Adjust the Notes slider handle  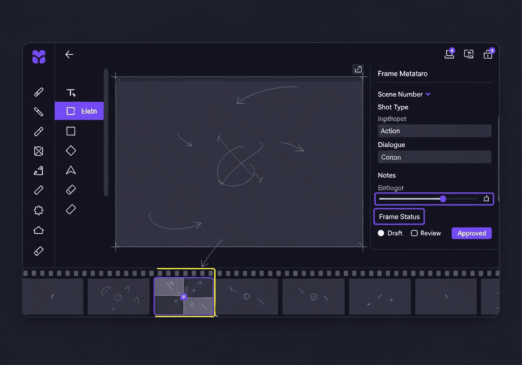(442, 199)
